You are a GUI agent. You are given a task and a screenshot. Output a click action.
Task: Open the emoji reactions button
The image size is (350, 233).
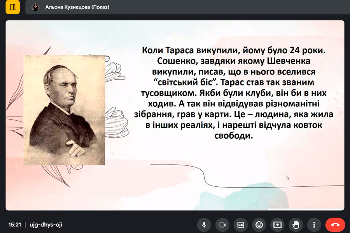[259, 225]
